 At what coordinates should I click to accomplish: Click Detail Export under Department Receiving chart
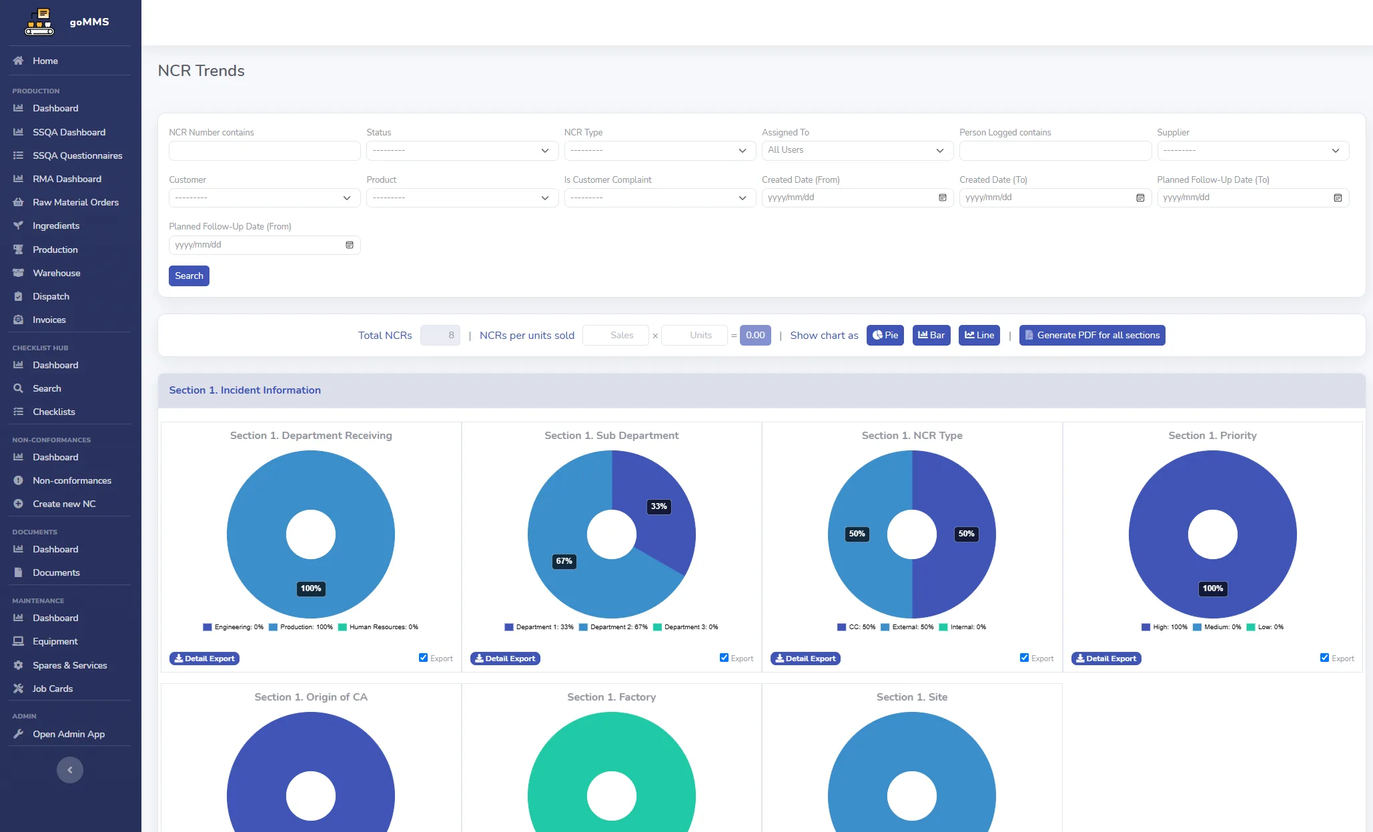[x=204, y=659]
